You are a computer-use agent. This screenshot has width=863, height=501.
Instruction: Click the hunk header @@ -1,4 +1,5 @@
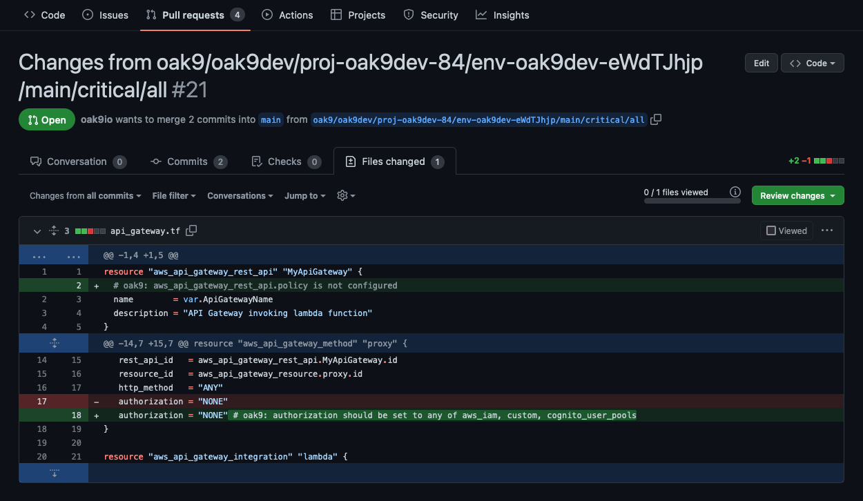[x=141, y=255]
